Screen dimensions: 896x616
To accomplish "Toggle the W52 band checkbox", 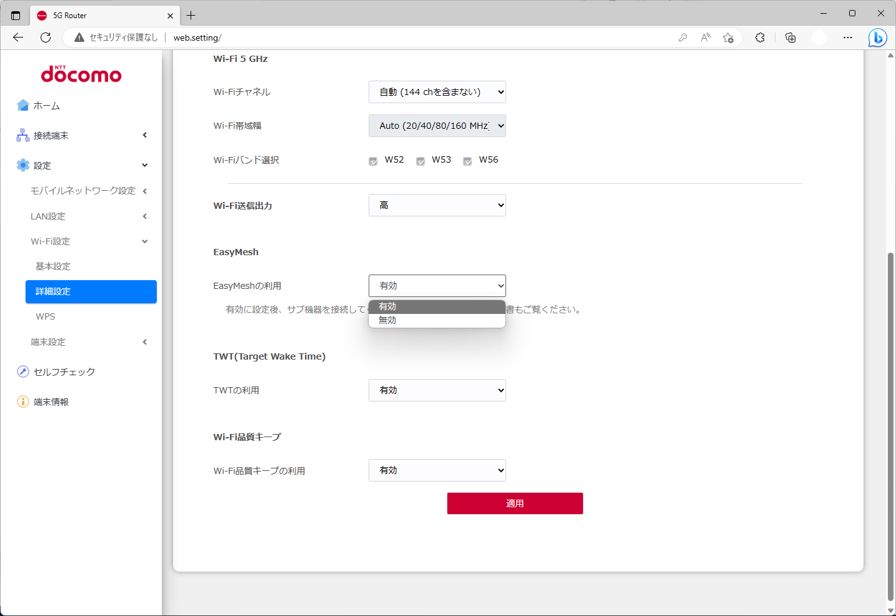I will click(373, 161).
